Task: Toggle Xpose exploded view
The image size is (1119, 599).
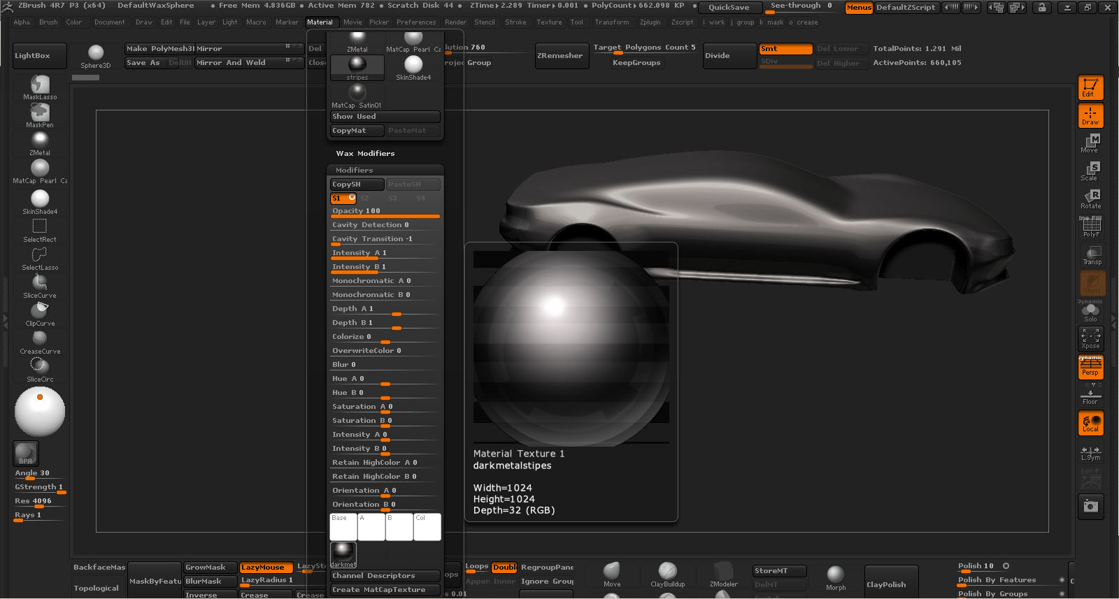Action: click(x=1090, y=339)
